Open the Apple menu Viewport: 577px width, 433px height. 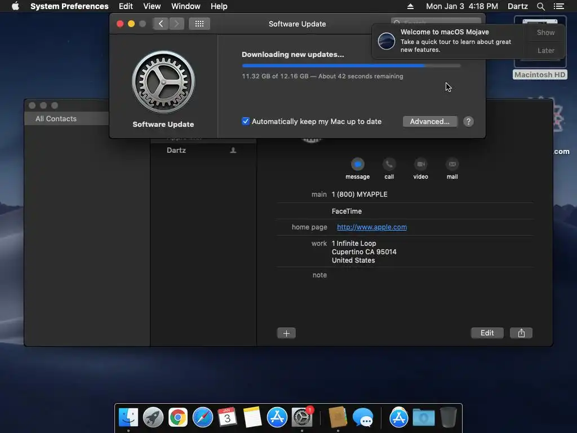[x=15, y=6]
